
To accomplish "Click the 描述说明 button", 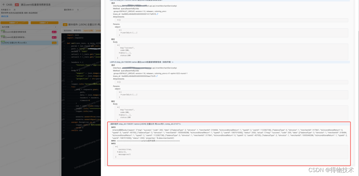I will 67,30.
